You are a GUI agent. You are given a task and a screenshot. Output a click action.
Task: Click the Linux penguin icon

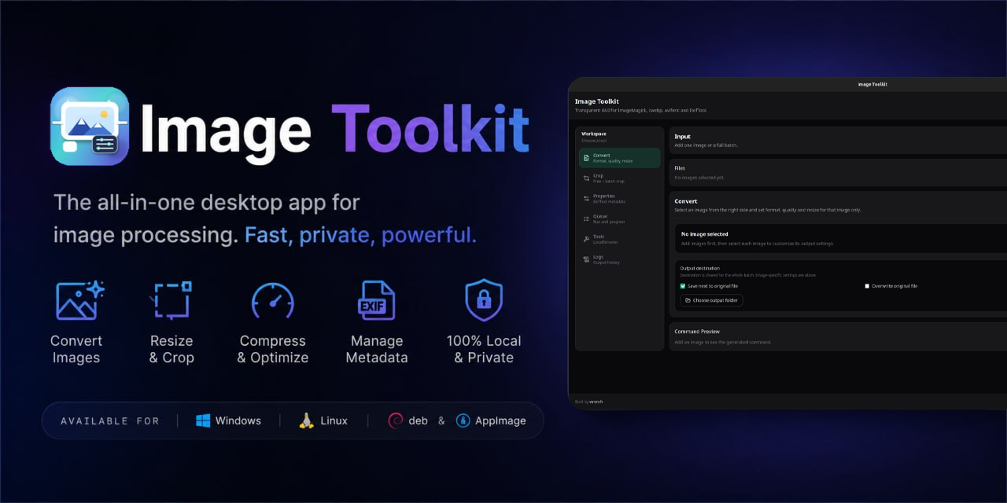point(306,420)
